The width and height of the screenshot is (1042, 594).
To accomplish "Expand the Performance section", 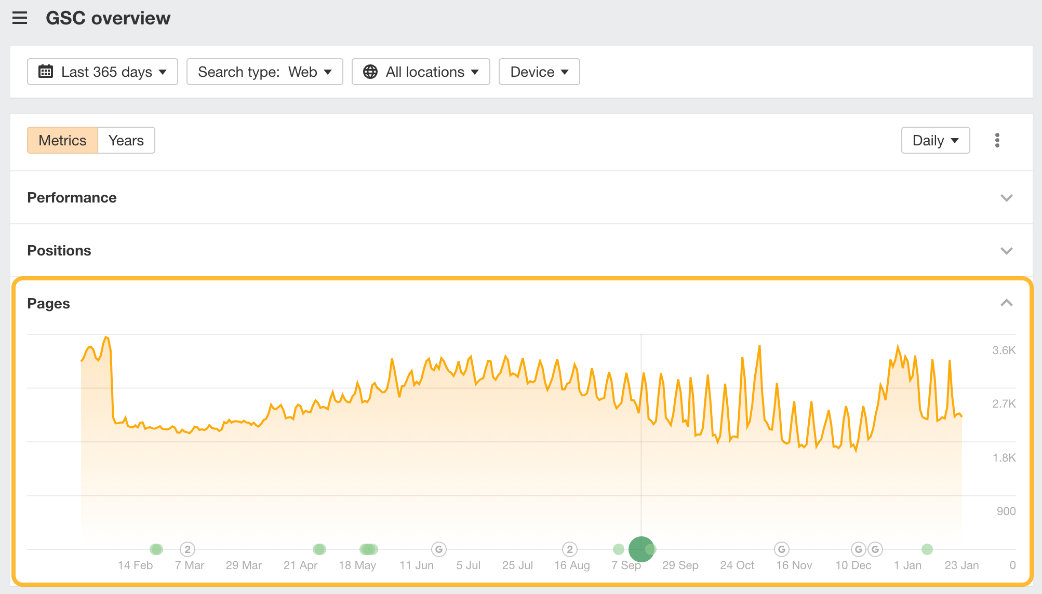I will pyautogui.click(x=1006, y=198).
